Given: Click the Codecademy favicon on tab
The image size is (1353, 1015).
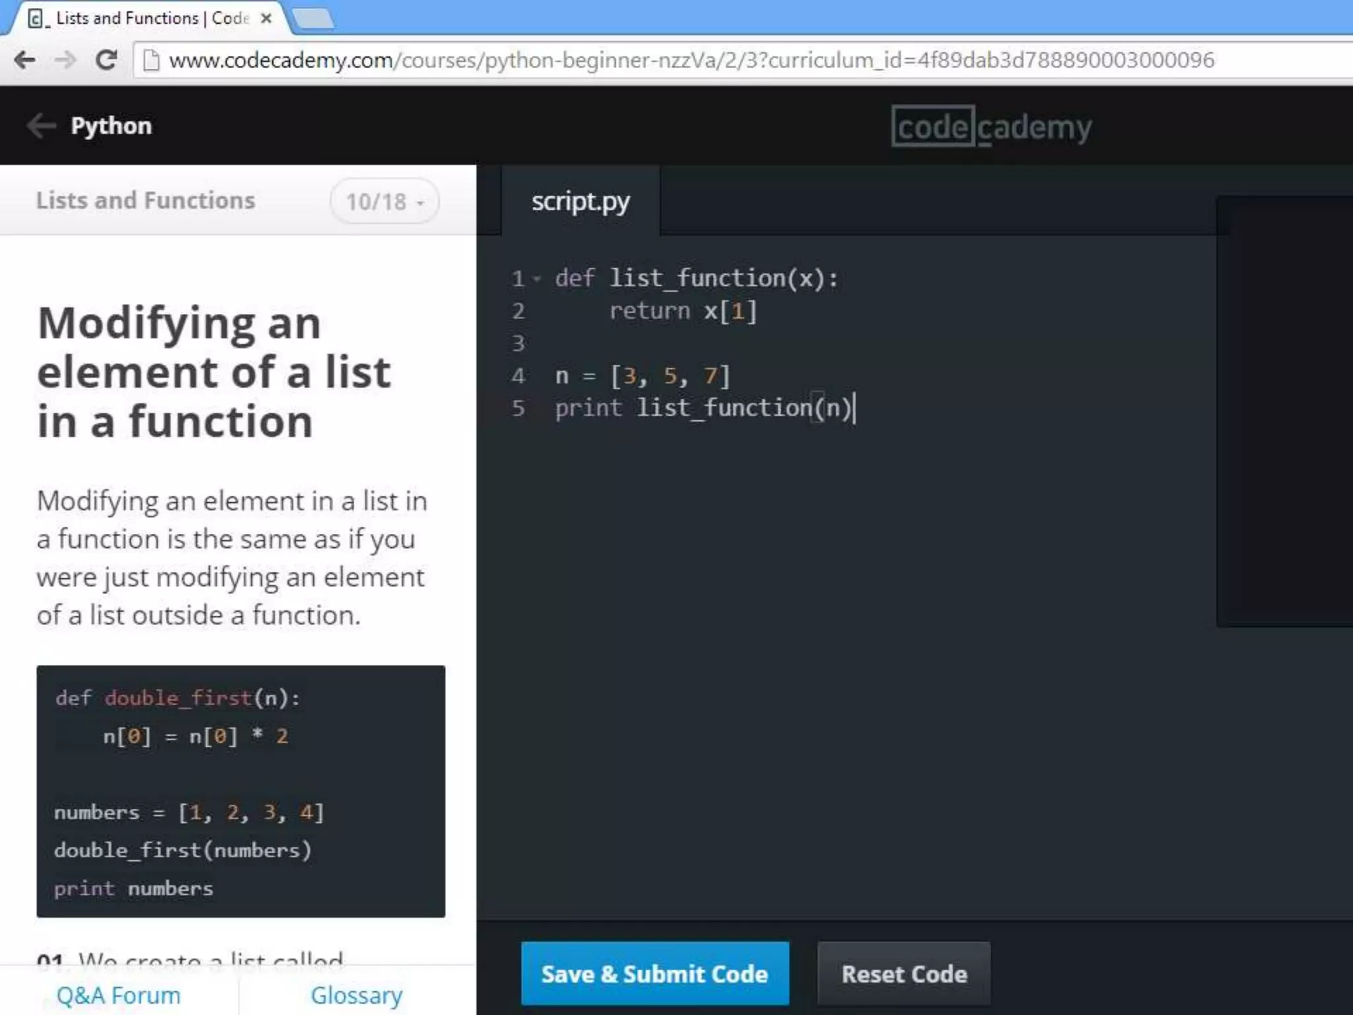Looking at the screenshot, I should (38, 19).
